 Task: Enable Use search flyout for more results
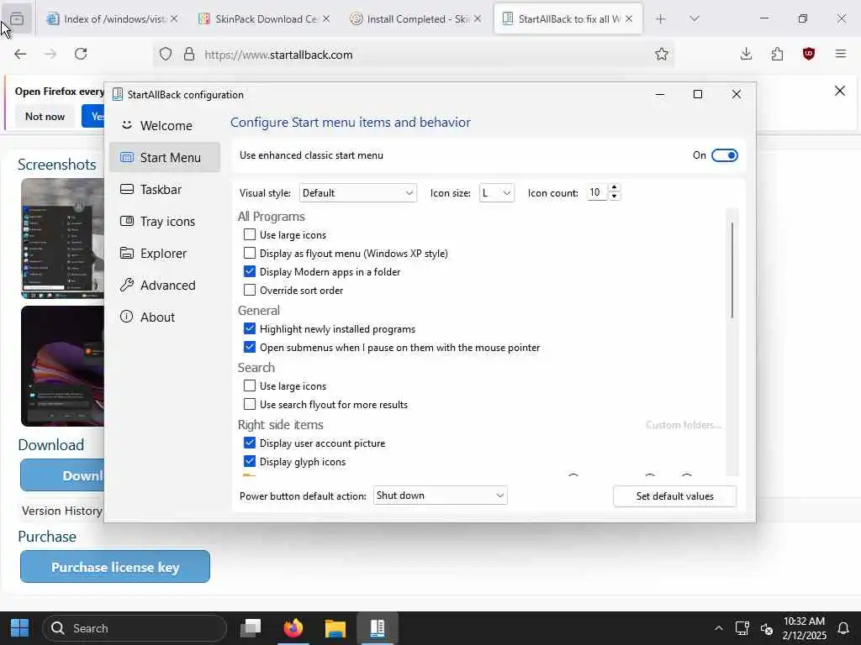(x=249, y=404)
